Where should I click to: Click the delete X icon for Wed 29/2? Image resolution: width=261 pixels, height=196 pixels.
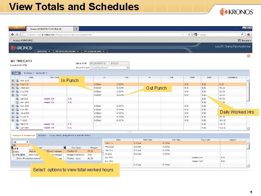13,113
